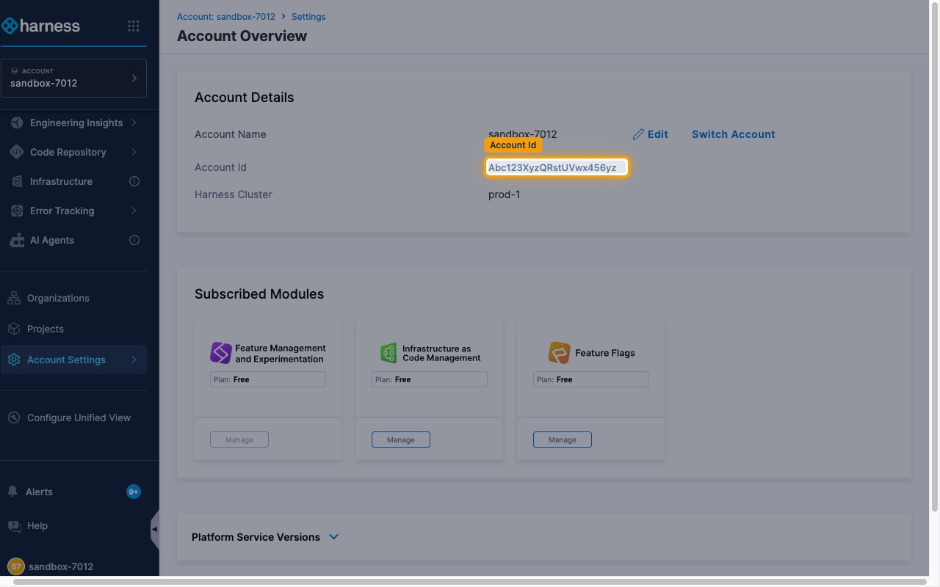Screen dimensions: 940x587
Task: Click the Configure Unified View icon
Action: click(13, 418)
